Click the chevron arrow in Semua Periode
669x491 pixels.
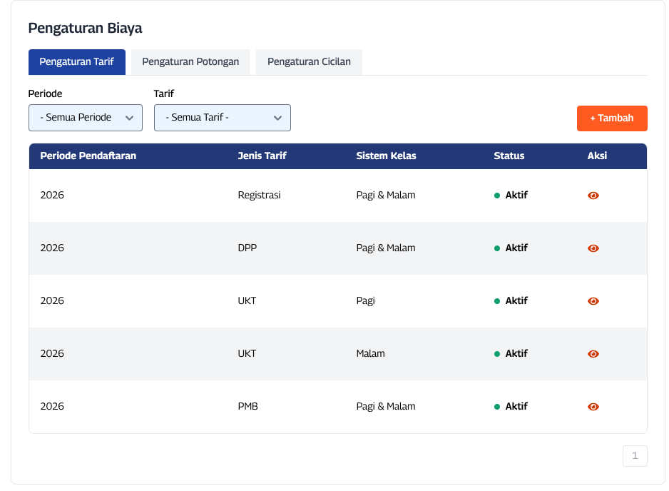point(129,118)
